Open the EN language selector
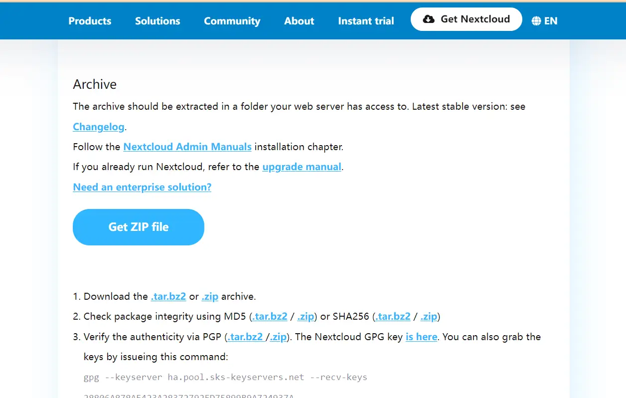 [550, 21]
